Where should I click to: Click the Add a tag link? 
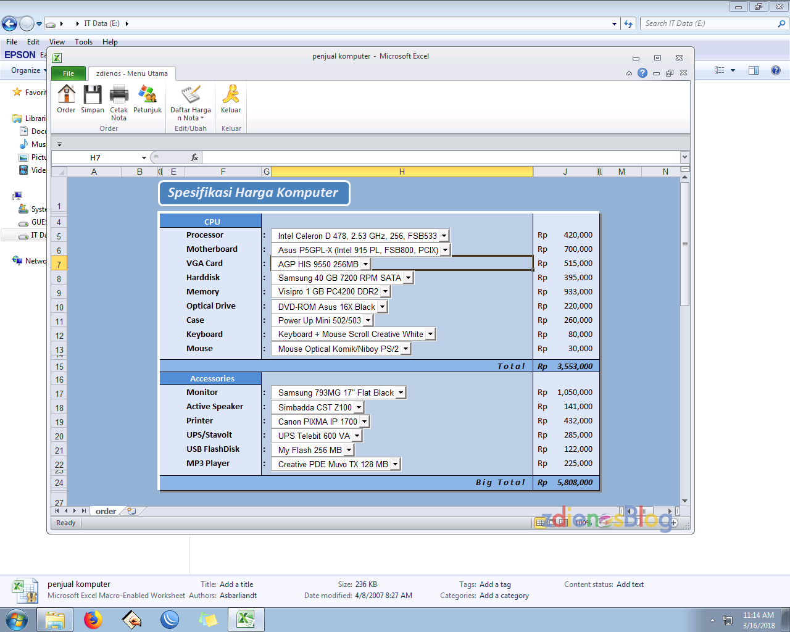click(x=494, y=584)
